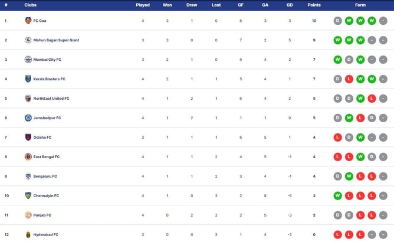Sort table by Played column header
Screen dimensions: 394x242
[x=143, y=5]
